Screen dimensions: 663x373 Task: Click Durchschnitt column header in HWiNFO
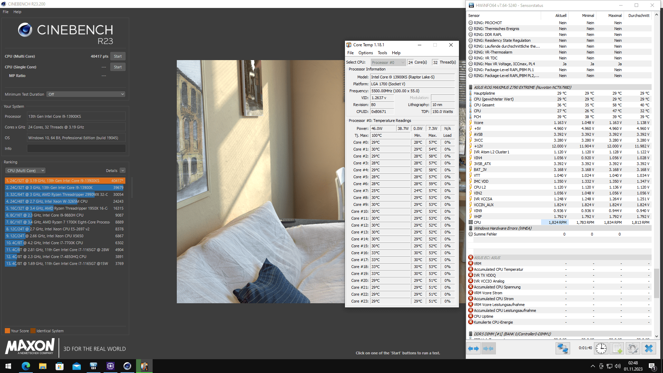tap(638, 16)
